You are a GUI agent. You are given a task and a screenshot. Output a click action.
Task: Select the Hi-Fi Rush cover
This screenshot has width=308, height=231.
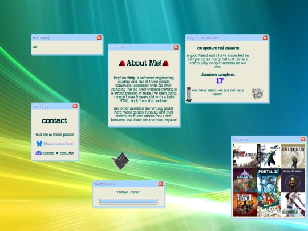coord(269,205)
